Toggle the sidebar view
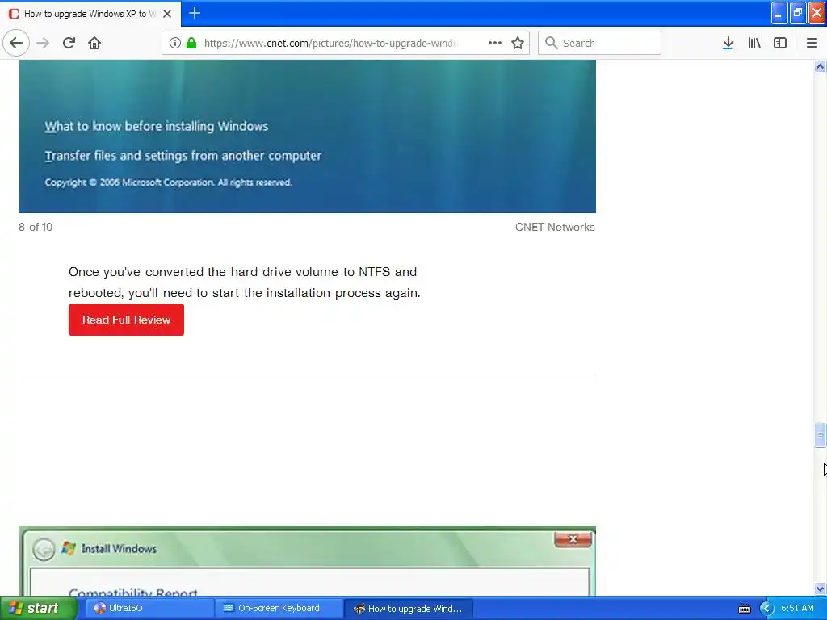Viewport: 827px width, 620px height. 780,43
